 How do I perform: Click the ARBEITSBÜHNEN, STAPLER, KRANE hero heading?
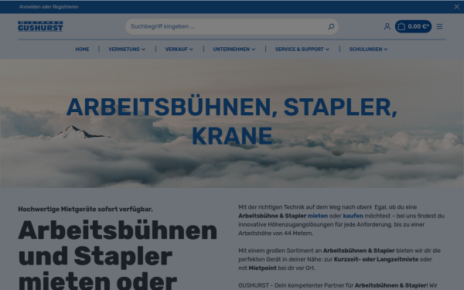232,121
